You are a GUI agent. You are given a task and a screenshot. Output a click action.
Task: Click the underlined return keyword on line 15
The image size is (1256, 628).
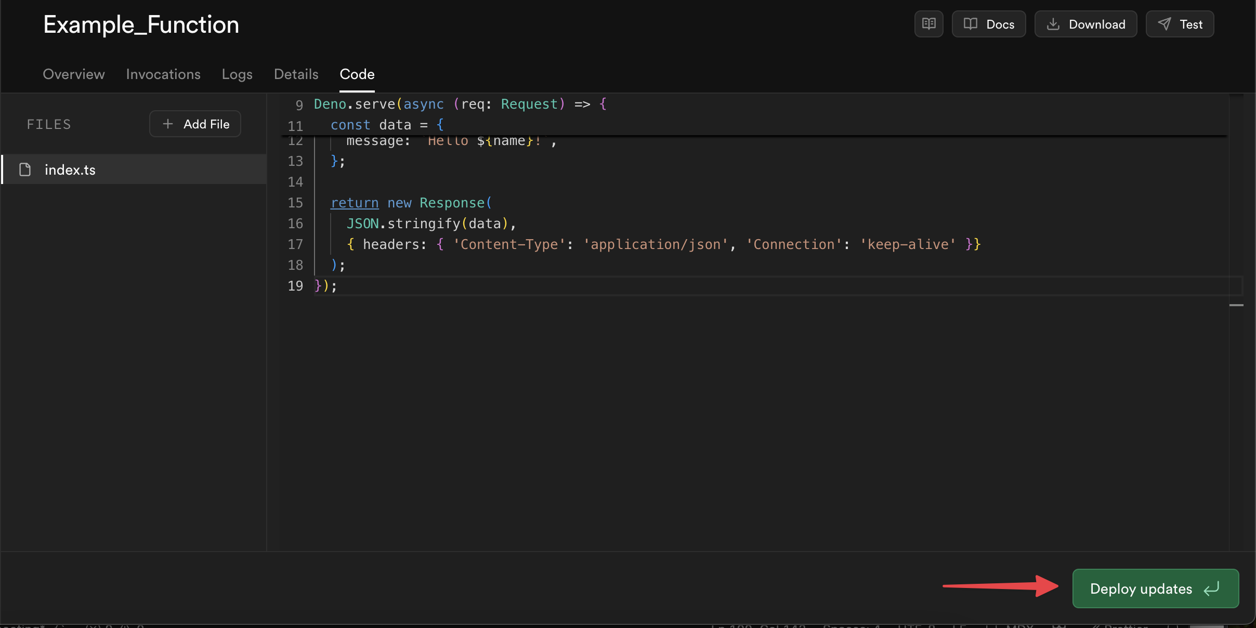tap(355, 203)
